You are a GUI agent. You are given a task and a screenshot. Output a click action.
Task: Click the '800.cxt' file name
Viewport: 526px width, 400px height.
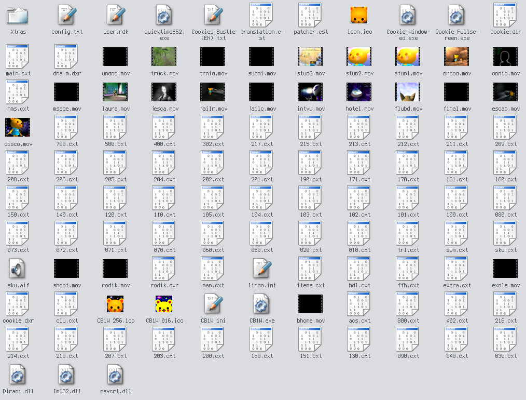click(408, 321)
